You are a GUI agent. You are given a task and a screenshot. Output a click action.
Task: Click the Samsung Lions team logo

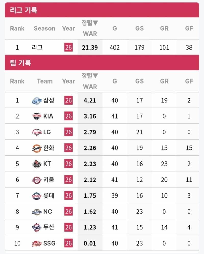(37, 101)
